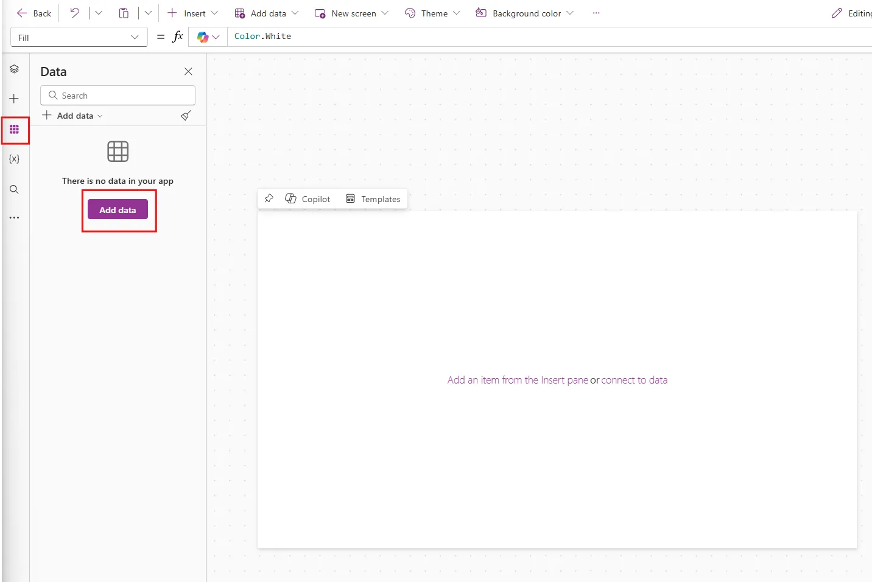Open the Background color dropdown
The image size is (872, 582).
coord(524,13)
